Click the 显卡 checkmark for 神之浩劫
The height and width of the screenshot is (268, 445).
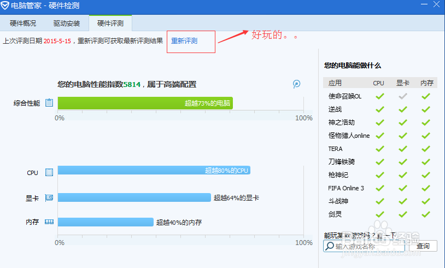click(403, 123)
